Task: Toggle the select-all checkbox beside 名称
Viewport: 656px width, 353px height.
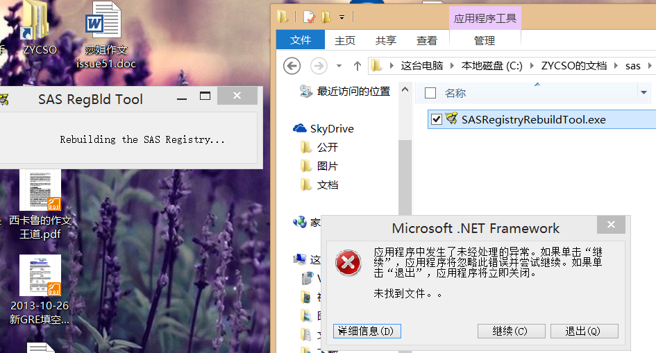Action: [x=430, y=93]
